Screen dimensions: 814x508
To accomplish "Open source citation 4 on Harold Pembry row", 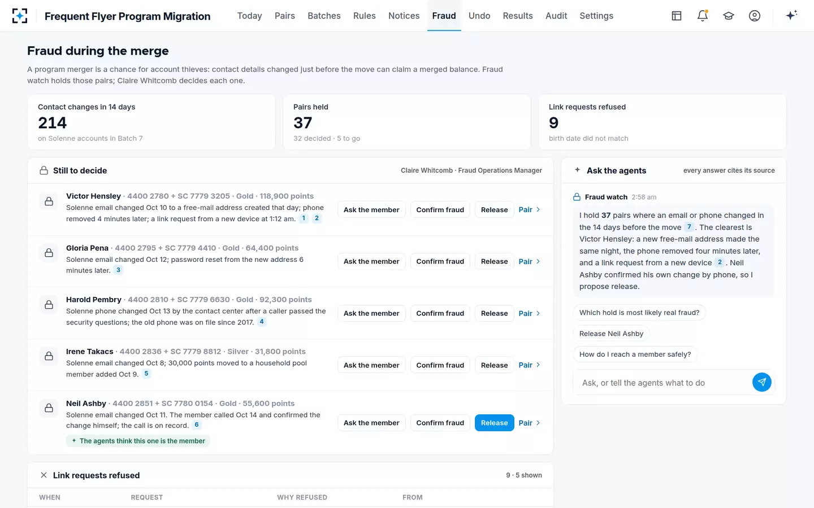I will 262,322.
